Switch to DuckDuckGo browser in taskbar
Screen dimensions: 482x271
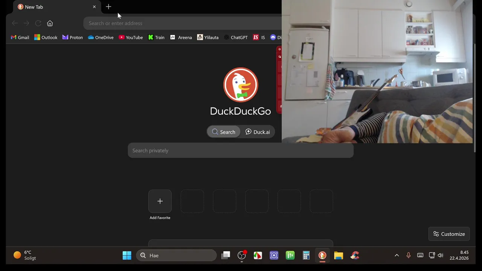(x=322, y=256)
